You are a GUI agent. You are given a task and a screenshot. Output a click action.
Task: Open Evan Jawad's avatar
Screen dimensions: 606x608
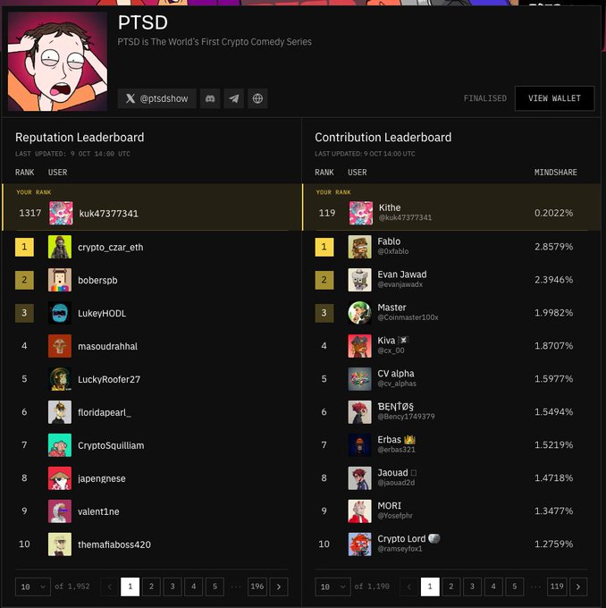coord(360,280)
